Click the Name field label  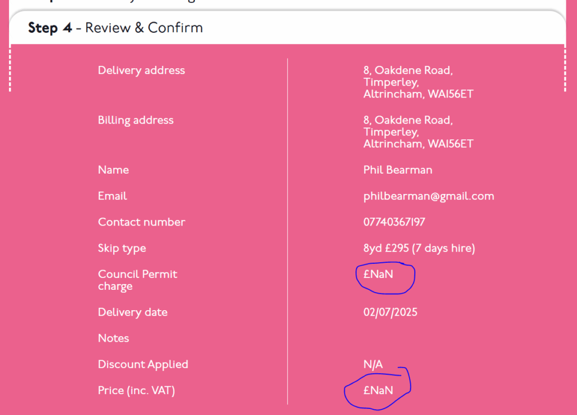pos(113,170)
